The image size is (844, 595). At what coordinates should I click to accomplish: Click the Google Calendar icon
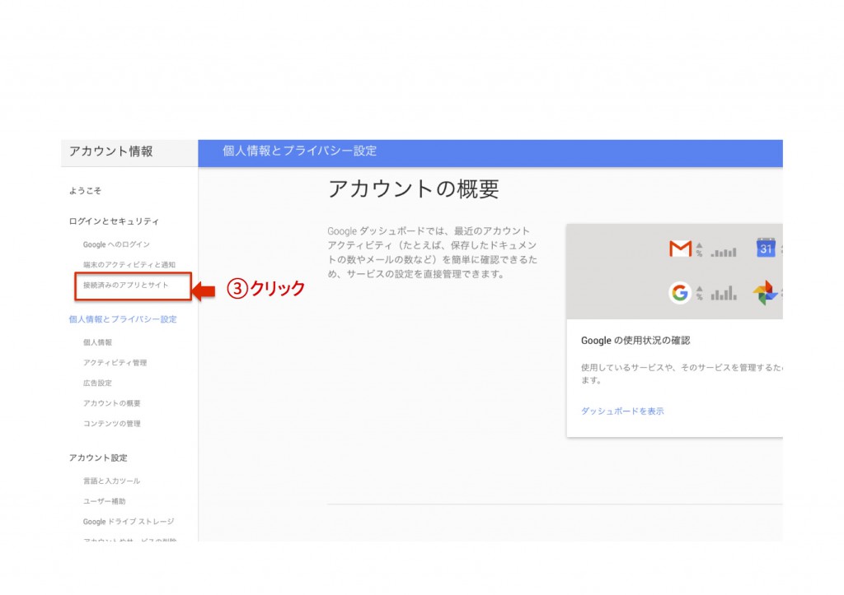(x=766, y=248)
